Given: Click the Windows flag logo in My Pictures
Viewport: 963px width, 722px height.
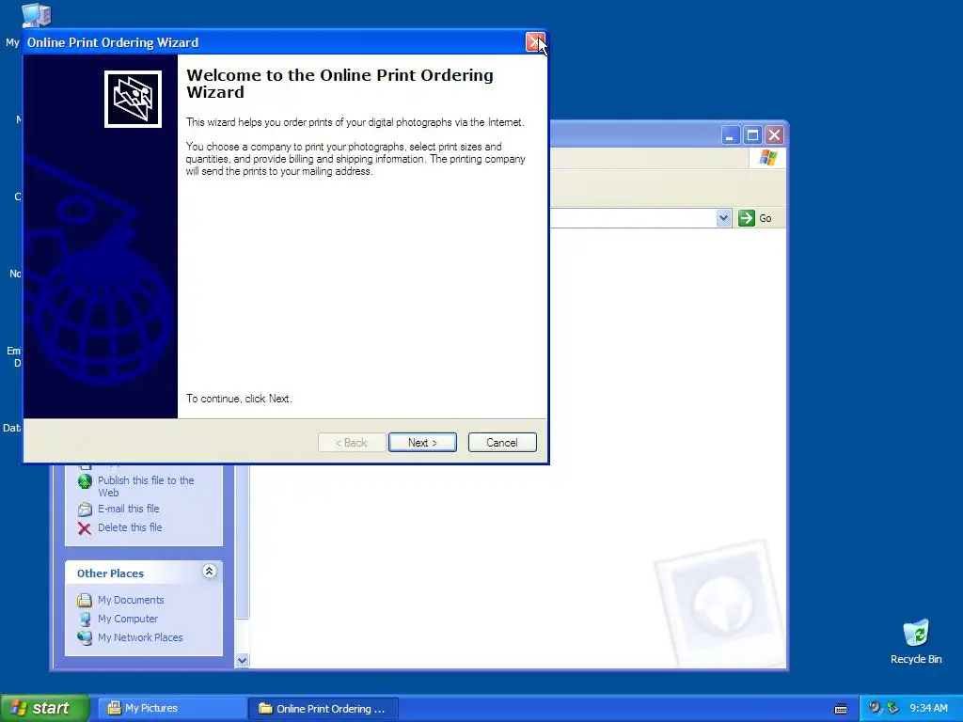Looking at the screenshot, I should [x=767, y=158].
